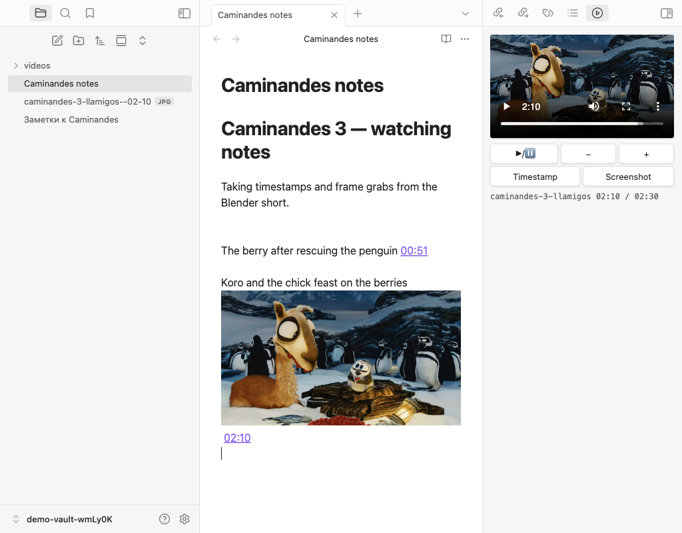Click the plus seek button
This screenshot has height=533, width=682.
pos(646,154)
